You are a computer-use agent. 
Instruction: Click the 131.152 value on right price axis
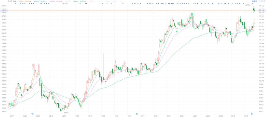262,6
